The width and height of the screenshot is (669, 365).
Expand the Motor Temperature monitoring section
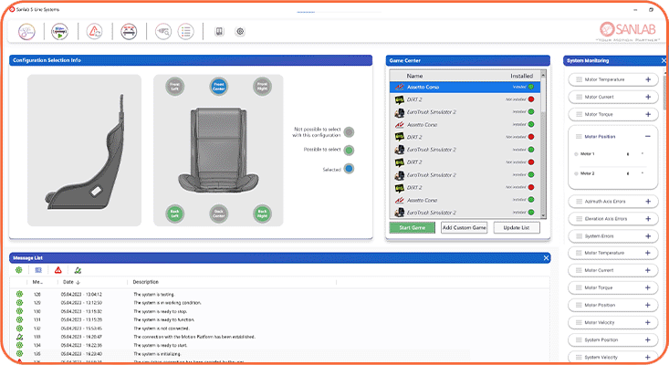click(x=647, y=79)
